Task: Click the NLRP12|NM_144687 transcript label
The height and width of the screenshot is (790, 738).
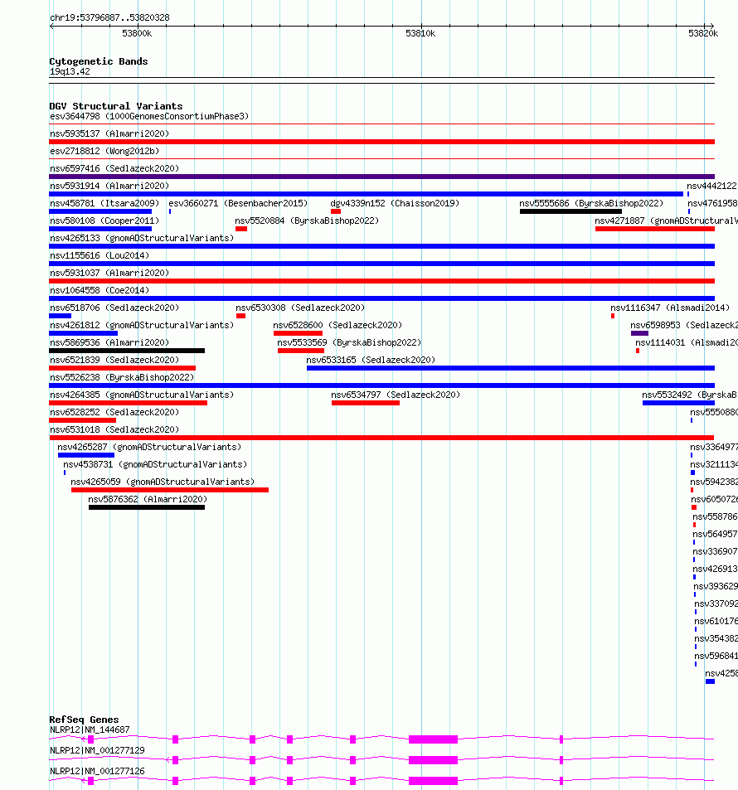Action: [x=90, y=729]
